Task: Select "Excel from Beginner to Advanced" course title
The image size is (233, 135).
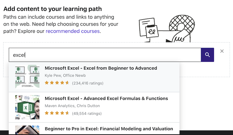Action: 101,68
